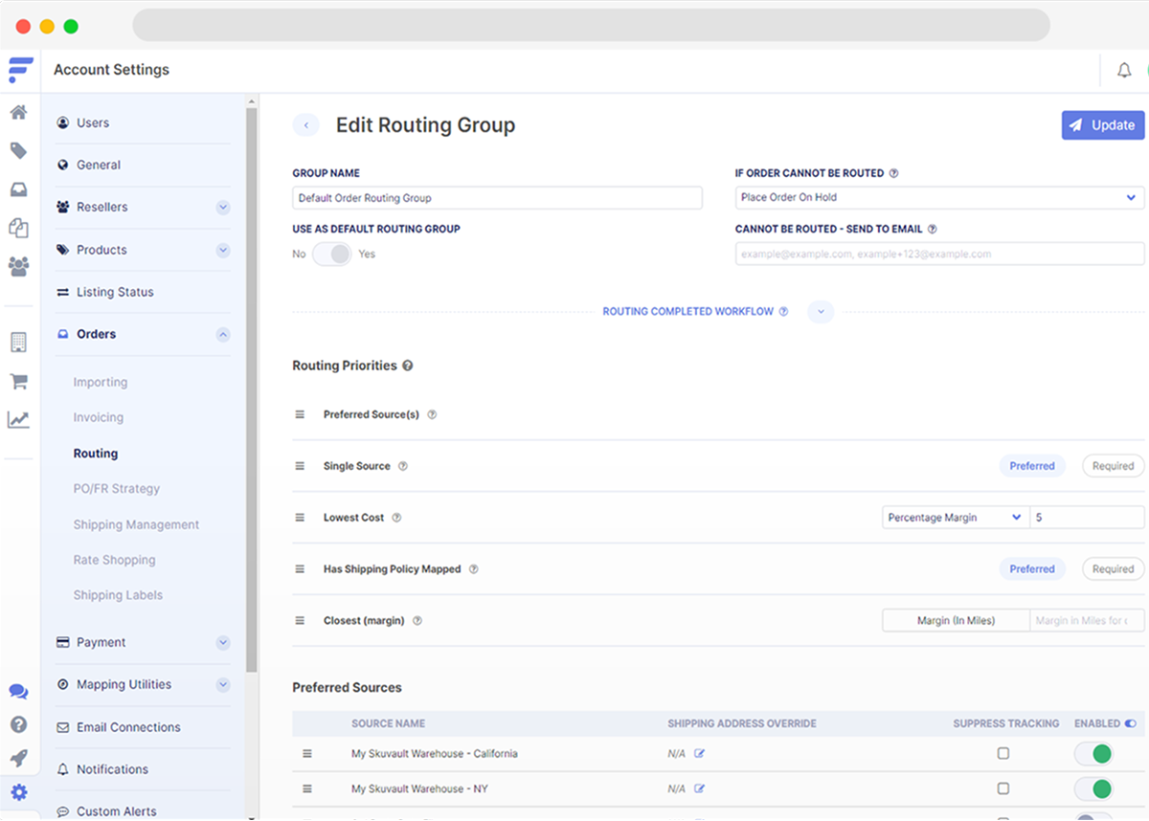Open PO/FR Strategy settings page
1149x821 pixels.
click(x=116, y=489)
